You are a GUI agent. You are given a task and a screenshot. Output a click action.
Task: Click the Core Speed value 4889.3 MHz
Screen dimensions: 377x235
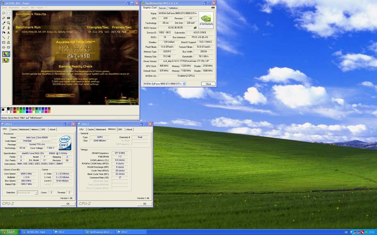(x=26, y=174)
